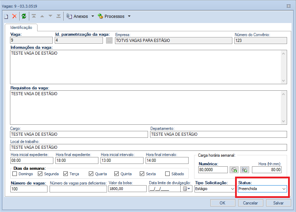
Task: Click the Salvar button
Action: tap(278, 203)
